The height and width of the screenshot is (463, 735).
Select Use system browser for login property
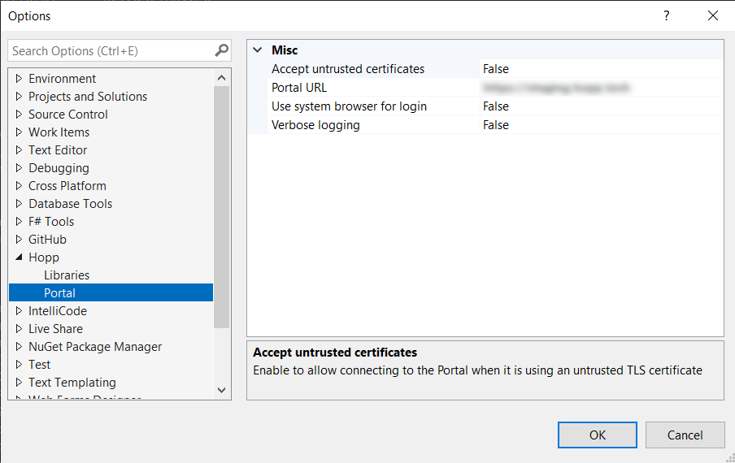coord(349,106)
